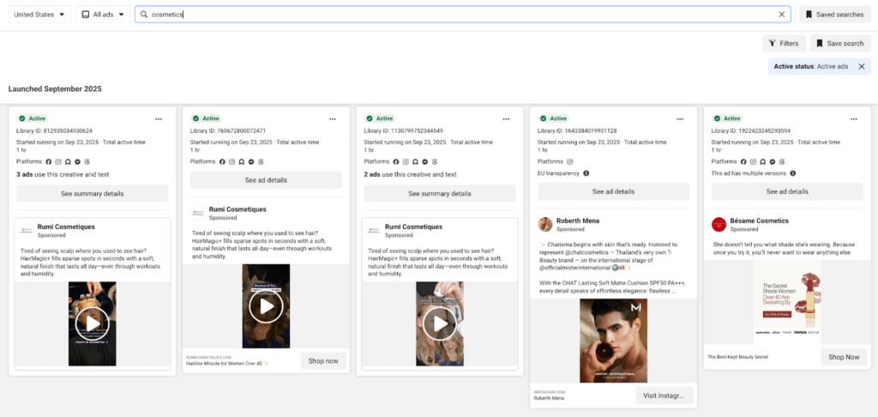Screen dimensions: 878x417
Task: Open Roberth Mena's profile avatar
Action: (544, 225)
